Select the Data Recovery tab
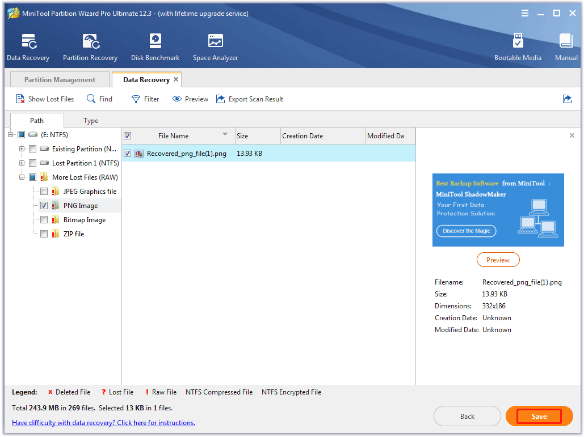This screenshot has height=437, width=584. [x=146, y=79]
